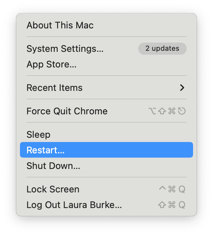
Task: Click the Escape symbol in Force Quit shortcut
Action: pyautogui.click(x=182, y=111)
